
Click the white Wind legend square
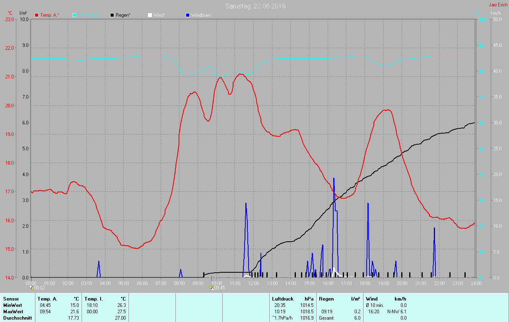point(150,15)
